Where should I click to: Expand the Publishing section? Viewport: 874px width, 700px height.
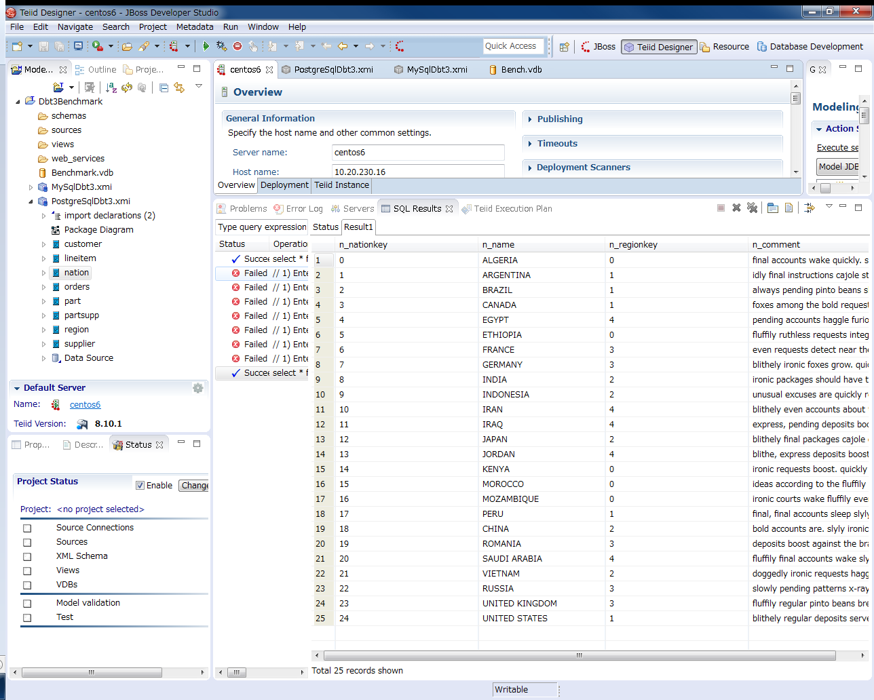point(530,119)
